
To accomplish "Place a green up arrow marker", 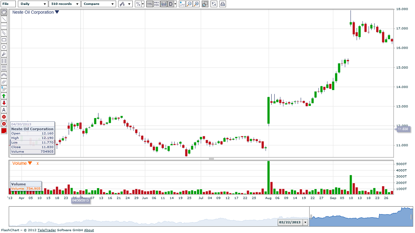I will [x=4, y=96].
